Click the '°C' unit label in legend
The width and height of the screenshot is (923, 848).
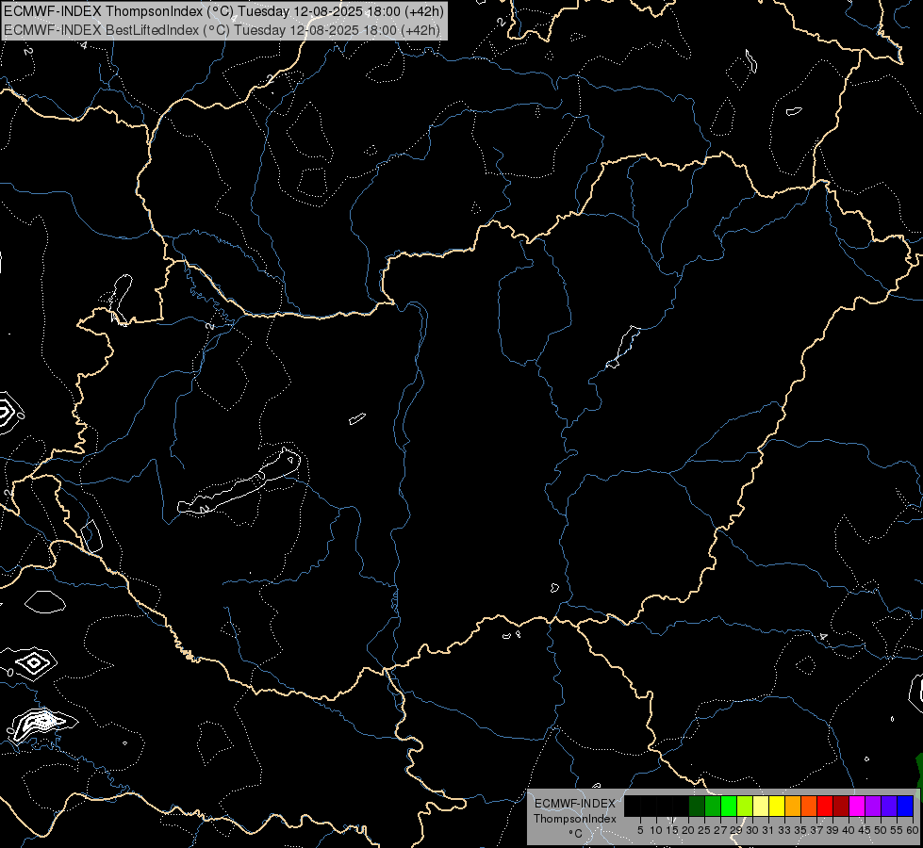[x=575, y=833]
